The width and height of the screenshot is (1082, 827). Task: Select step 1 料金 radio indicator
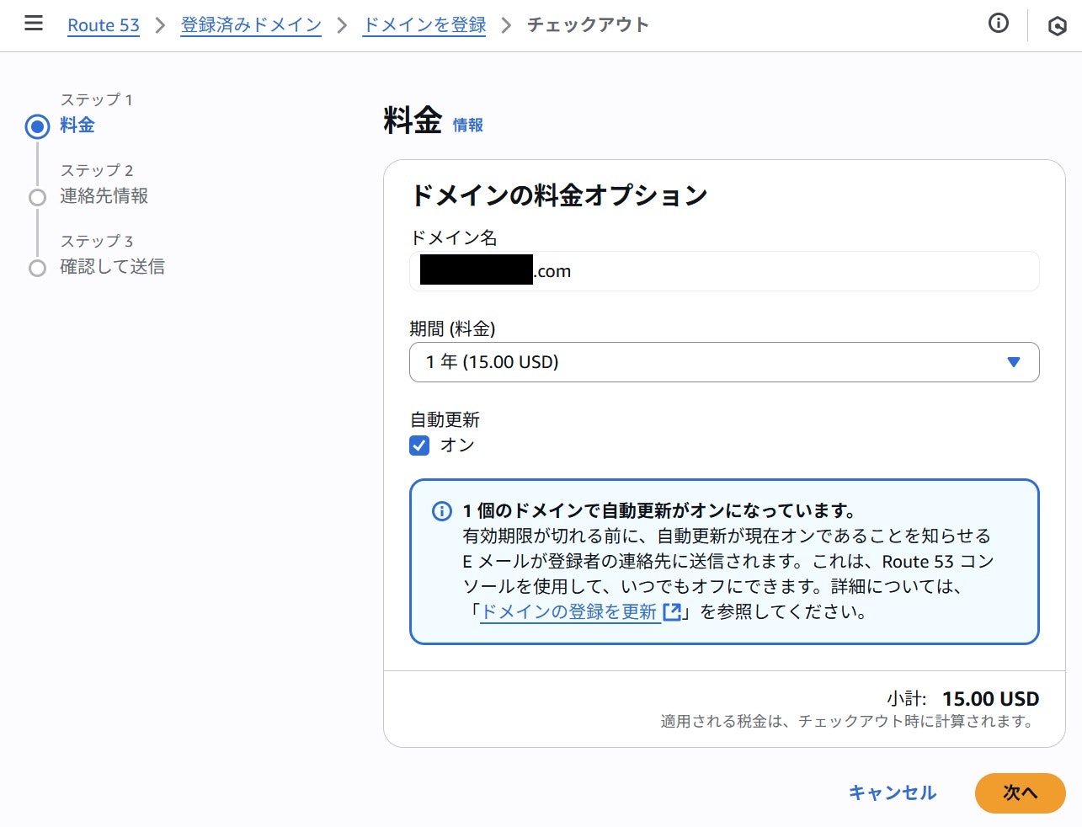[x=37, y=127]
